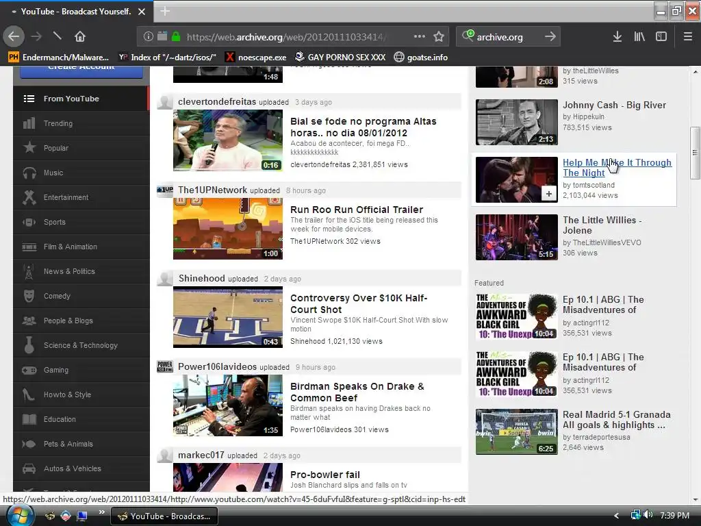Click the Education book icon
The image size is (701, 526).
29,419
